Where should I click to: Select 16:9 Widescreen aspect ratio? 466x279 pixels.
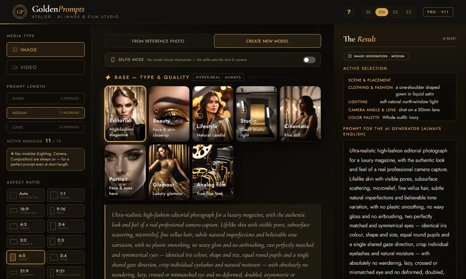click(26, 211)
